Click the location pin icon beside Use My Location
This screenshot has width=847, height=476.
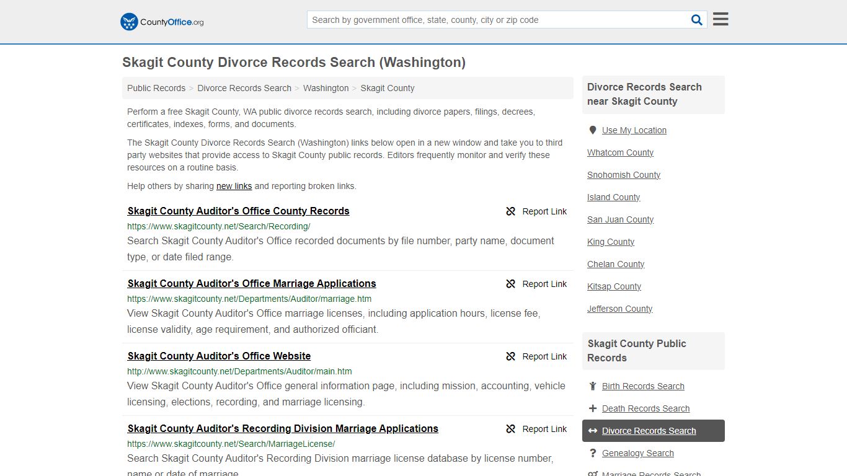click(593, 130)
